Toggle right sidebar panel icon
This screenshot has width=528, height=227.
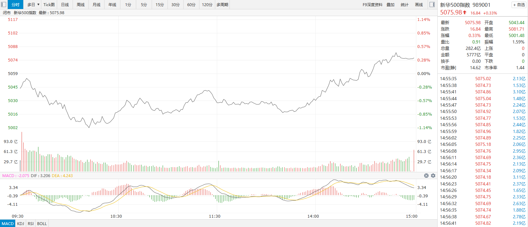pos(432,5)
